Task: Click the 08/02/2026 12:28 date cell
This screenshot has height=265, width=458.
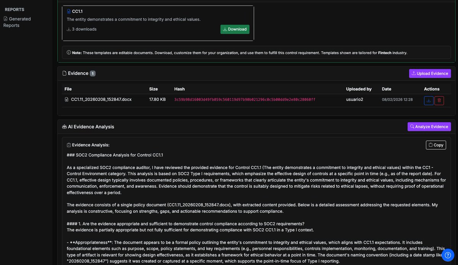Action: pos(397,99)
